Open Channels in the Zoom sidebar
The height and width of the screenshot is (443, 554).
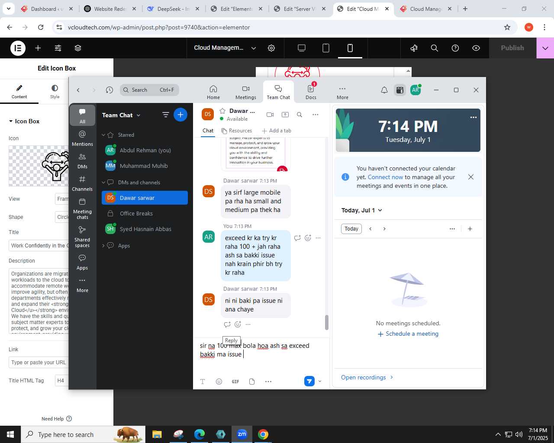[x=82, y=183]
